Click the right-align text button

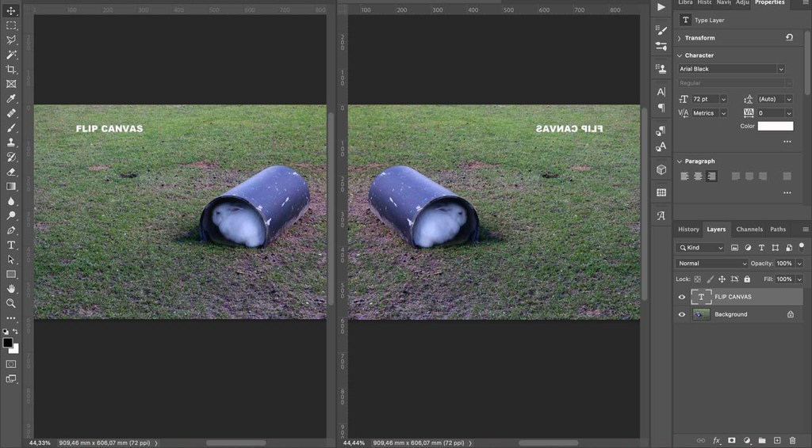coord(711,177)
